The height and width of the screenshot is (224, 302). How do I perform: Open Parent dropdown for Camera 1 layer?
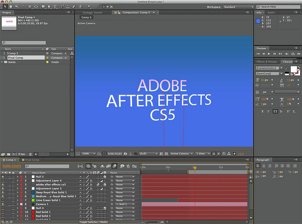pos(125,204)
